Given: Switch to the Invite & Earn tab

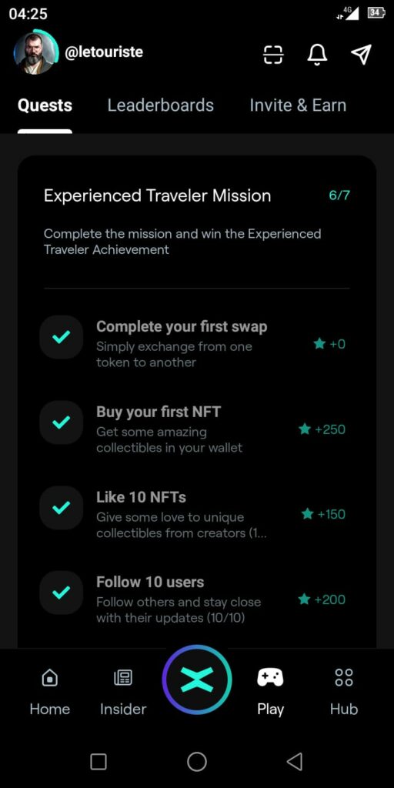Looking at the screenshot, I should point(298,105).
